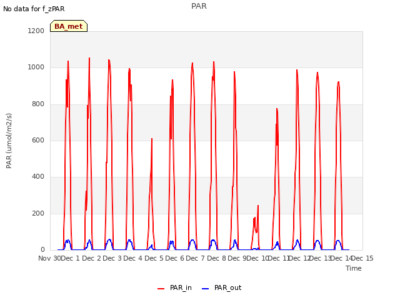Click the 0 y-axis tick label
The image size is (400, 300).
click(42, 249)
